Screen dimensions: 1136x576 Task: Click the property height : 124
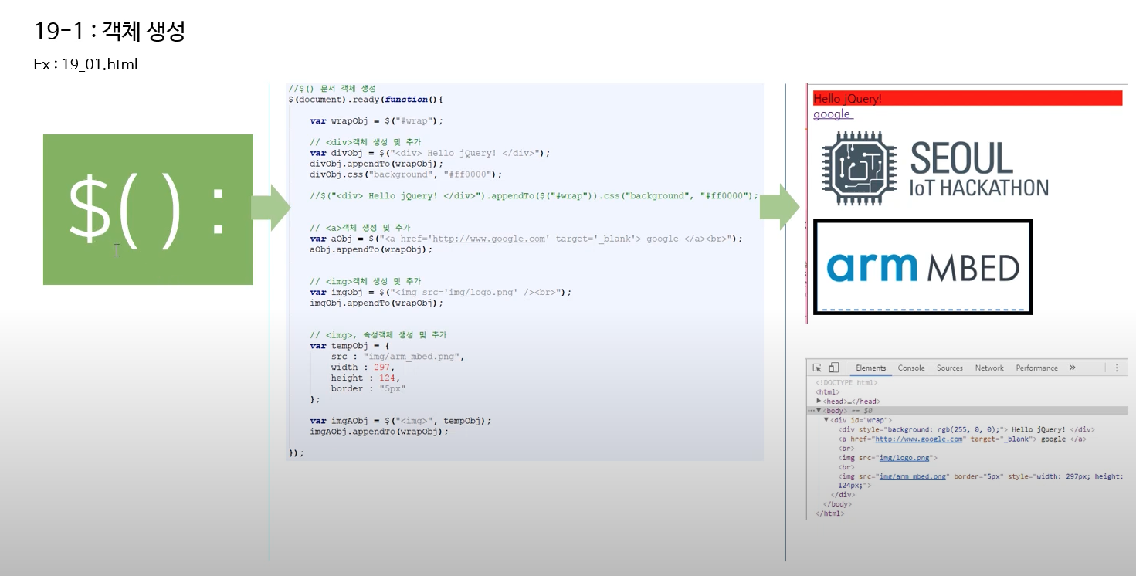coord(363,378)
